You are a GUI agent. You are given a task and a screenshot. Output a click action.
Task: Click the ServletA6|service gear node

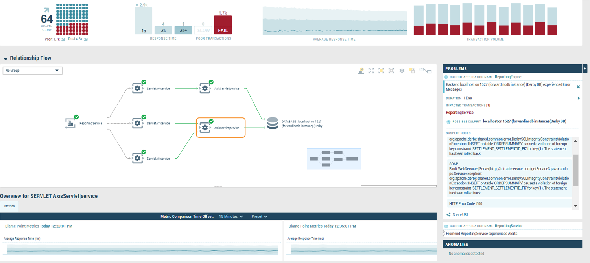click(x=137, y=88)
